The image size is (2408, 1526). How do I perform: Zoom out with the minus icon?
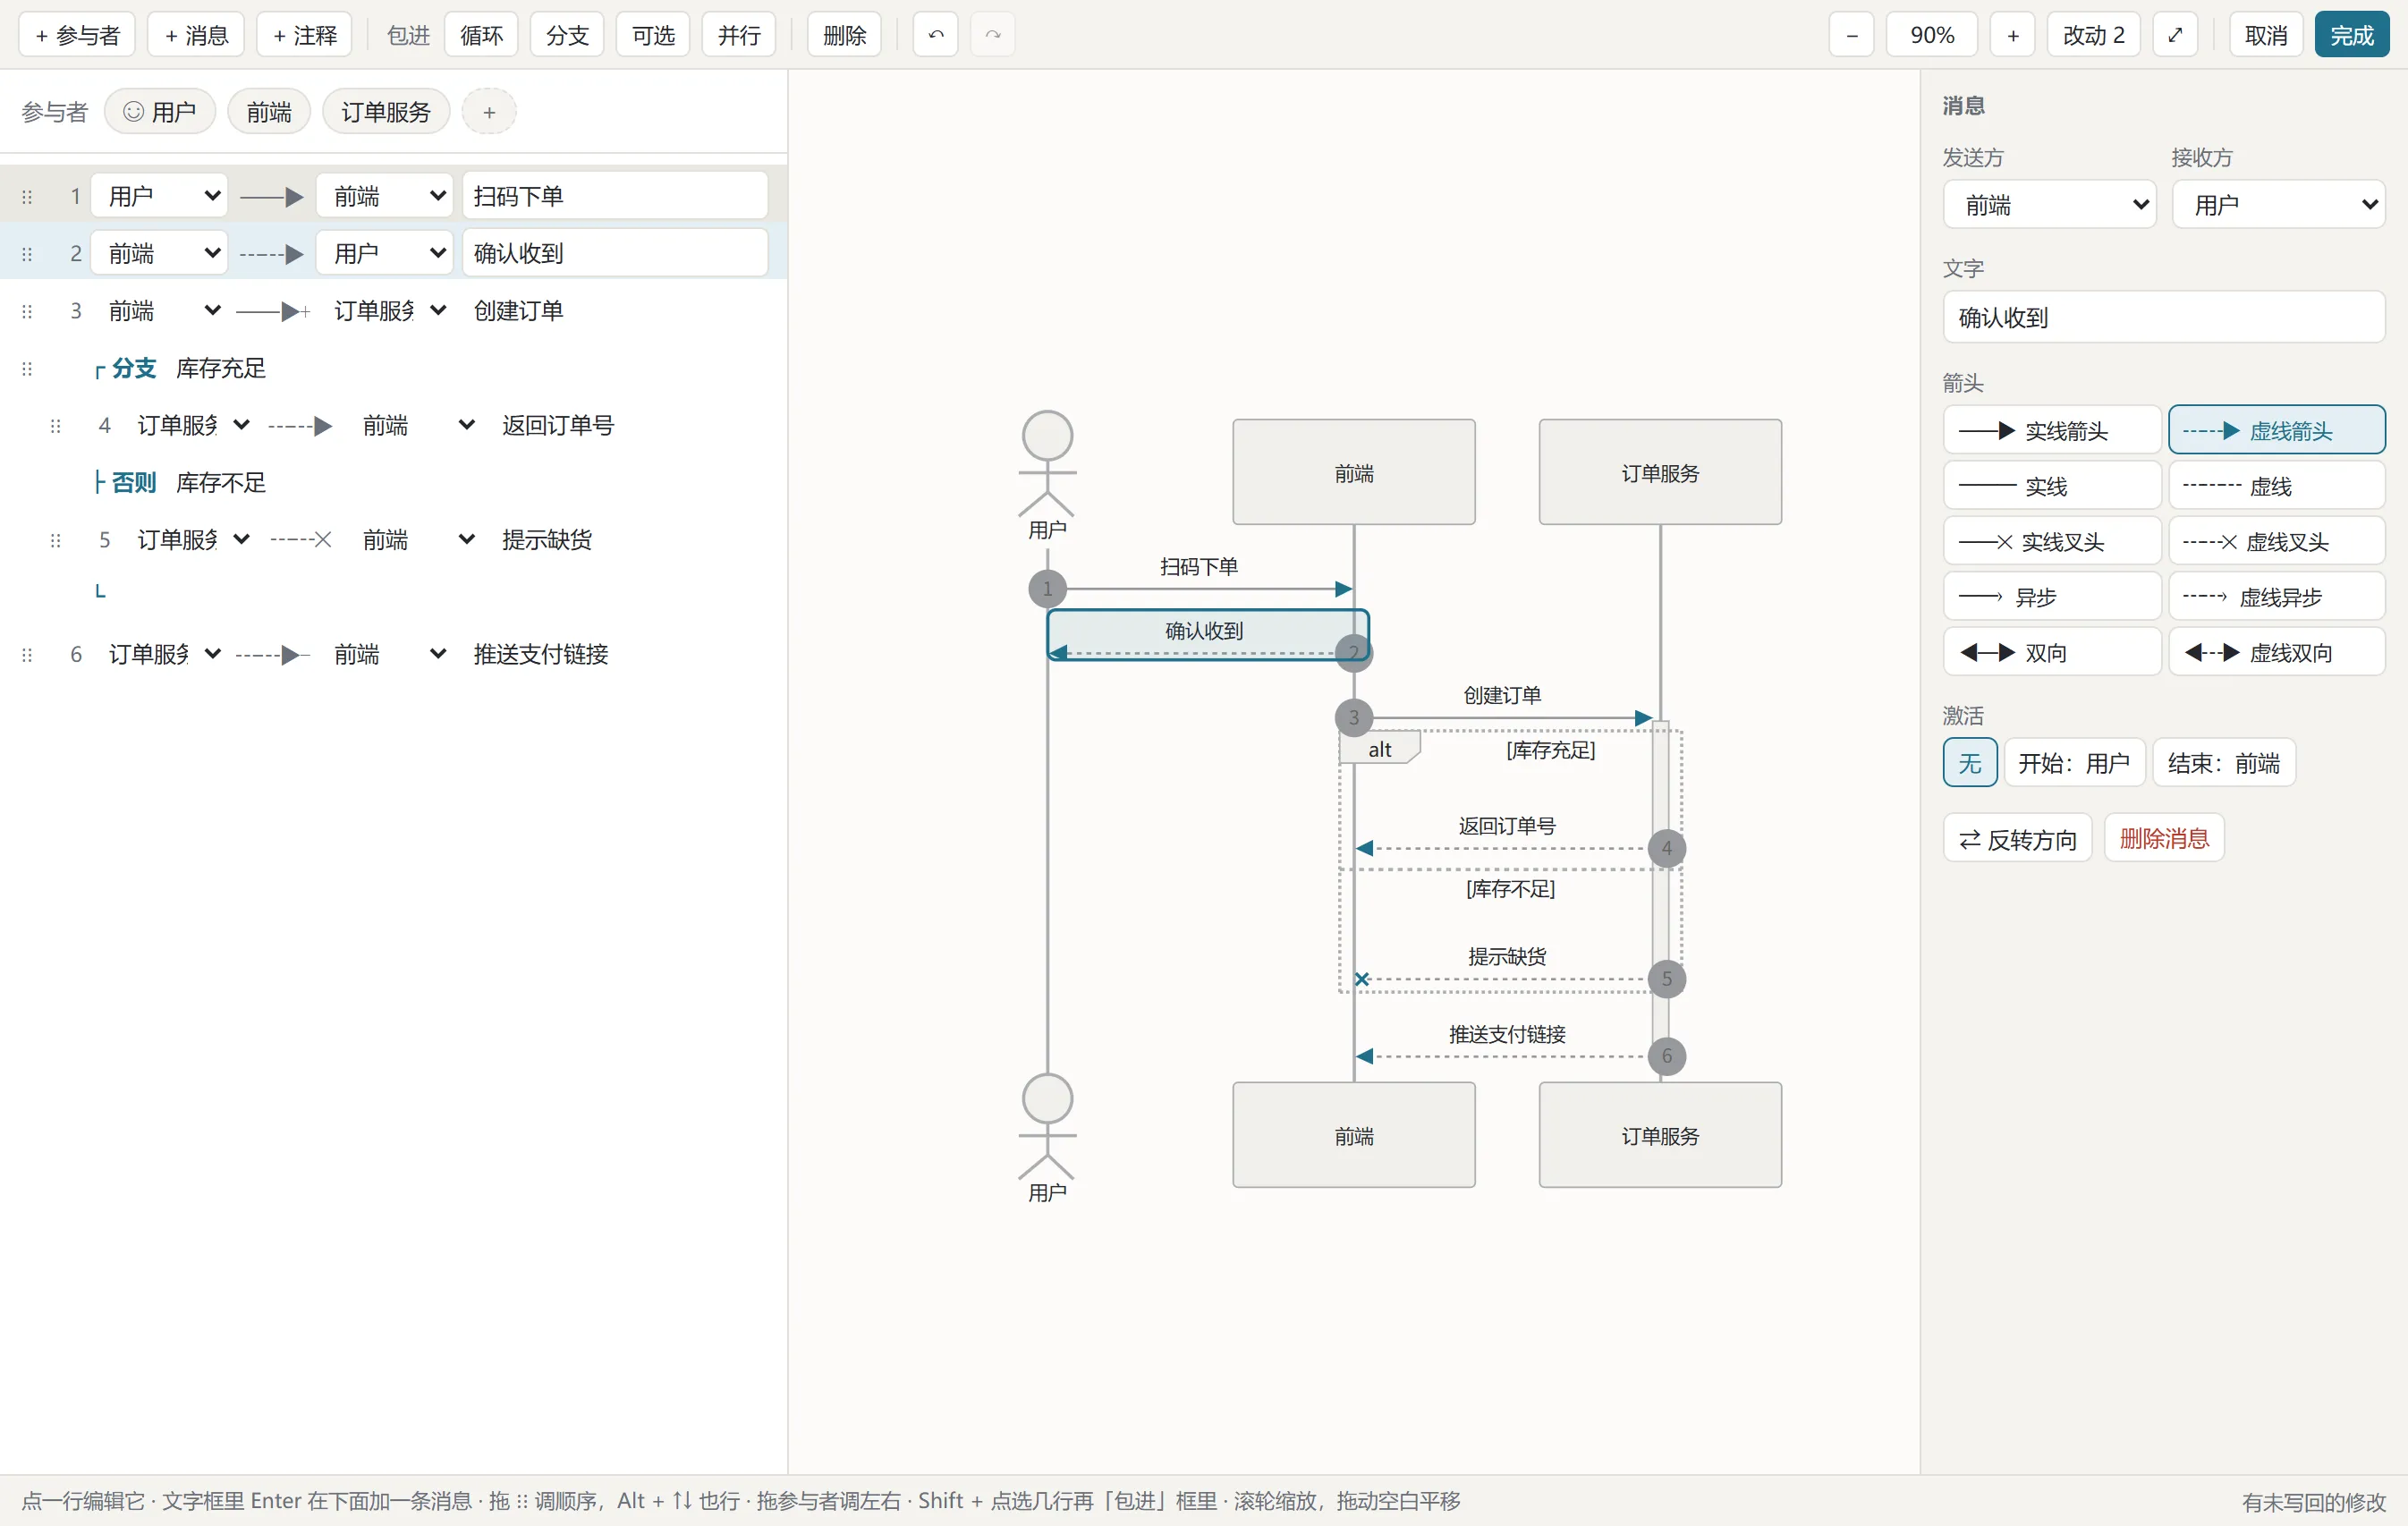(x=1851, y=35)
